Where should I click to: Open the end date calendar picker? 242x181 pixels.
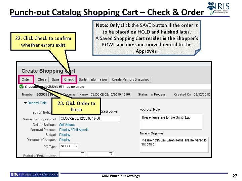coord(111,154)
